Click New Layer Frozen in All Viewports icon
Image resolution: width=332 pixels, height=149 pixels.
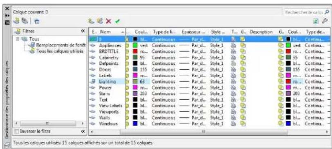100,21
